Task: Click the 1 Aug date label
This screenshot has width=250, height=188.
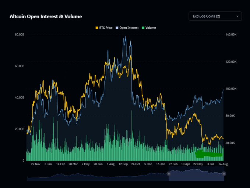Action: coord(111,164)
